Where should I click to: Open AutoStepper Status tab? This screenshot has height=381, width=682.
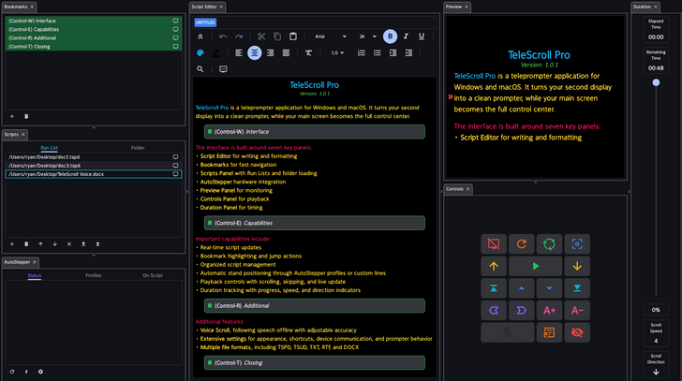[x=35, y=275]
